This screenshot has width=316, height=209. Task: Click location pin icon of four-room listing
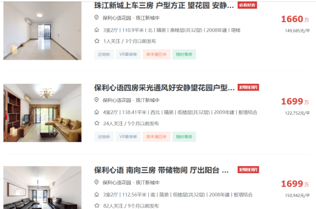97,100
